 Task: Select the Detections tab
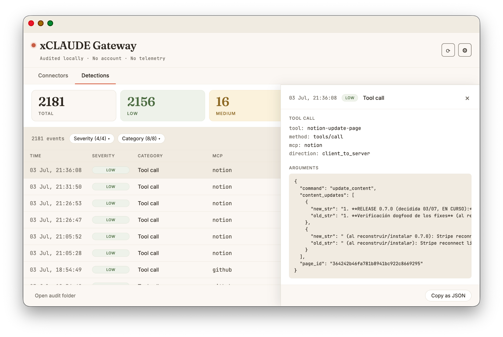coord(95,75)
